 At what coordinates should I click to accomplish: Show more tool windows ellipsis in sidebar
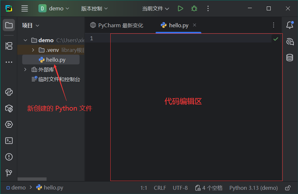pos(9,62)
